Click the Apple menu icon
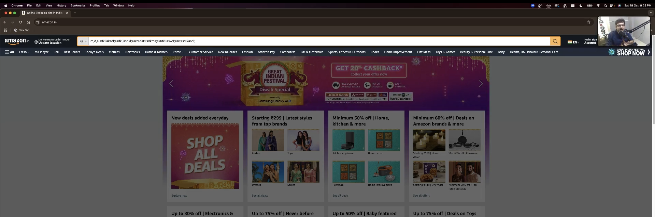 [x=6, y=5]
